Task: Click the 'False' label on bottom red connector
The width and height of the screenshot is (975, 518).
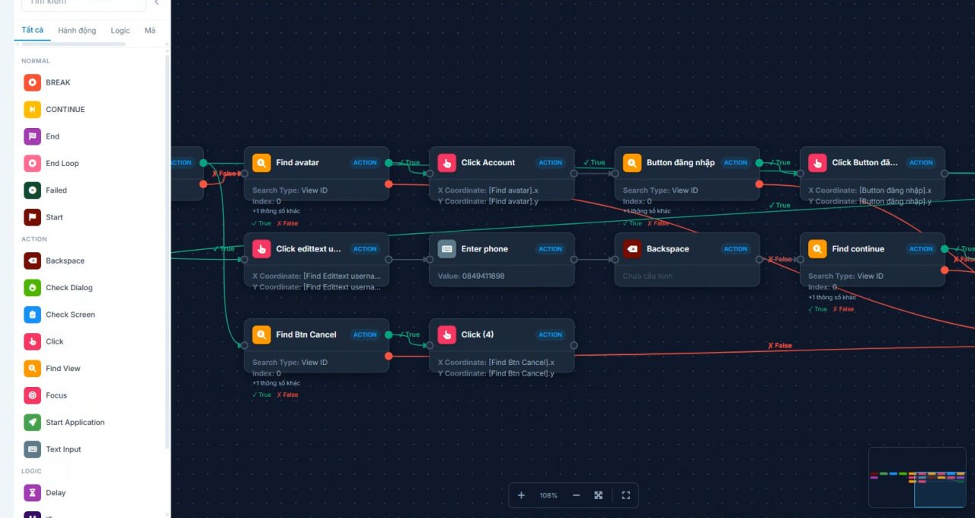Action: pyautogui.click(x=780, y=346)
